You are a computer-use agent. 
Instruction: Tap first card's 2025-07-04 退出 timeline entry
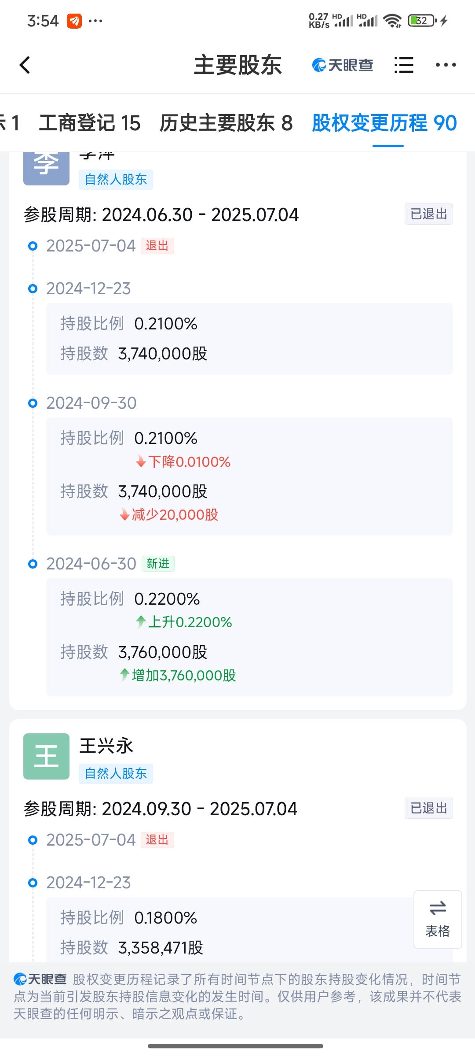[101, 246]
